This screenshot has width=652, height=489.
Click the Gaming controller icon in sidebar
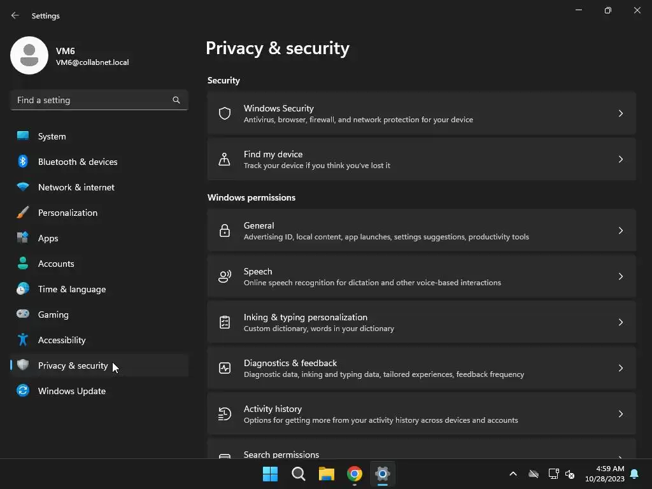click(x=23, y=313)
